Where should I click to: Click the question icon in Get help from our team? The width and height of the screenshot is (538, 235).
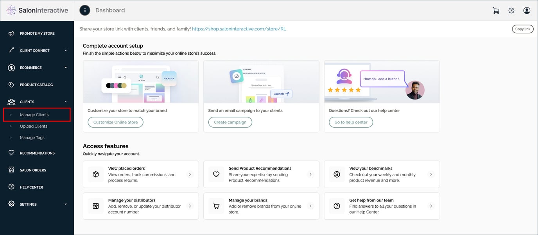pos(337,206)
